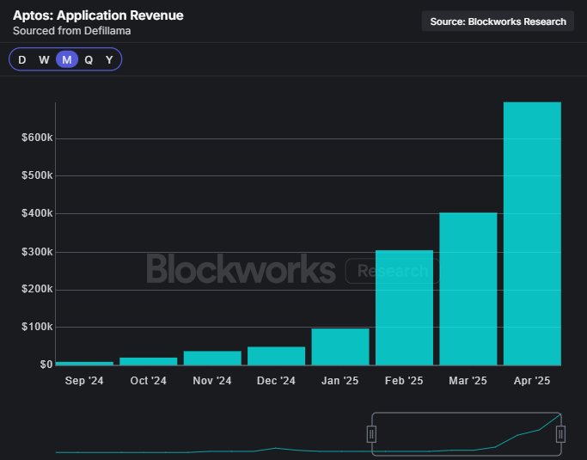
Task: Click the $200k y-axis label
Action: pyautogui.click(x=37, y=289)
